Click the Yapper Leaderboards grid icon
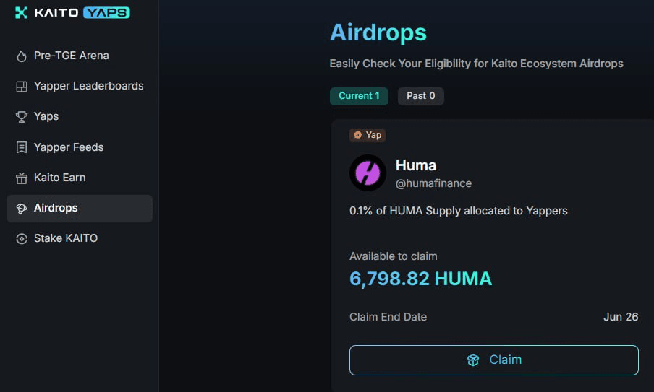This screenshot has height=392, width=654. coord(21,87)
